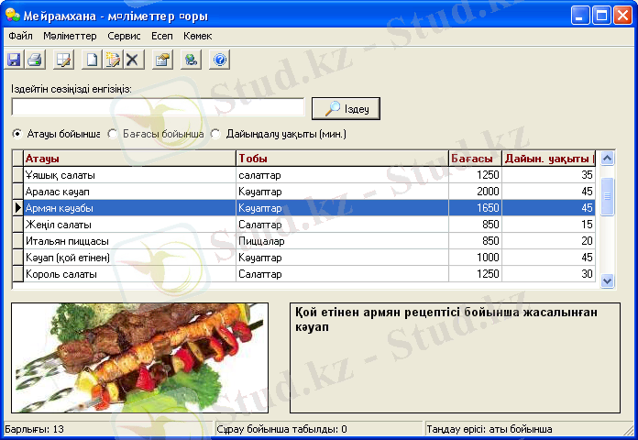Click Сұрау бойынша табылды: 0 status
The width and height of the screenshot is (638, 440).
[x=281, y=429]
